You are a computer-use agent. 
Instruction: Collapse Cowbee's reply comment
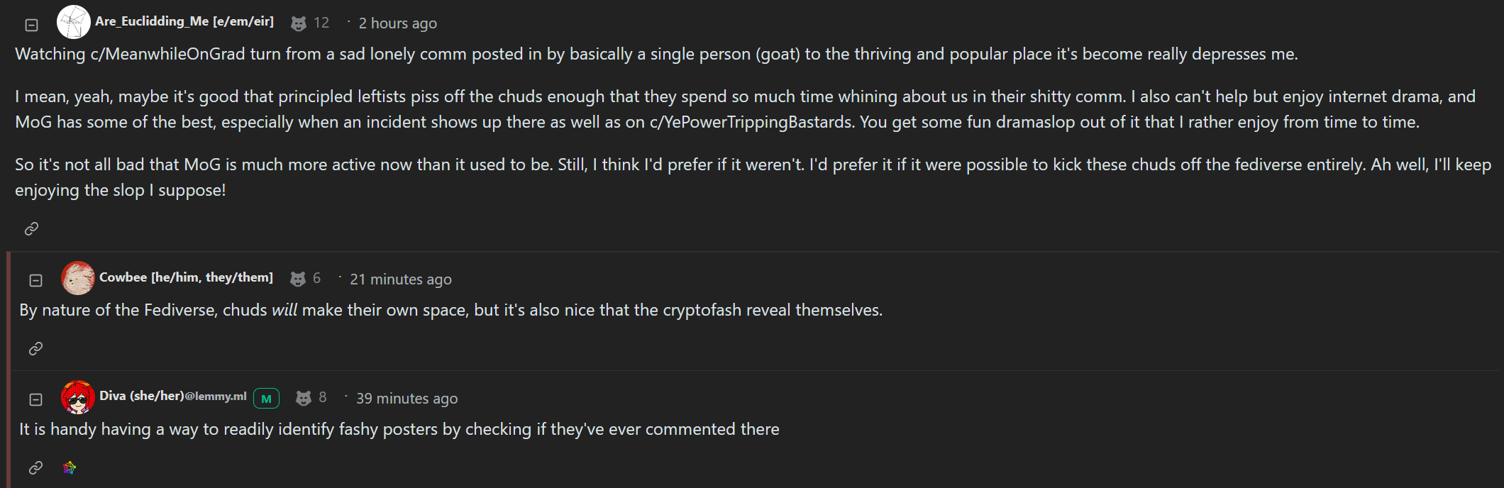point(35,280)
